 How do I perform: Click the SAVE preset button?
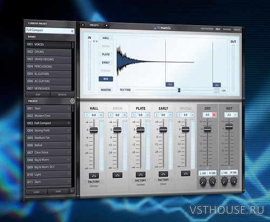[x=58, y=191]
